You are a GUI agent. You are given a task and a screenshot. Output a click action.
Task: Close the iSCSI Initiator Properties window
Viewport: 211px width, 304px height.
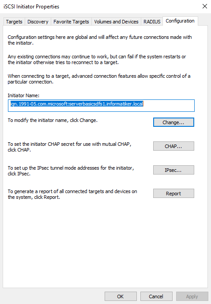[205, 6]
